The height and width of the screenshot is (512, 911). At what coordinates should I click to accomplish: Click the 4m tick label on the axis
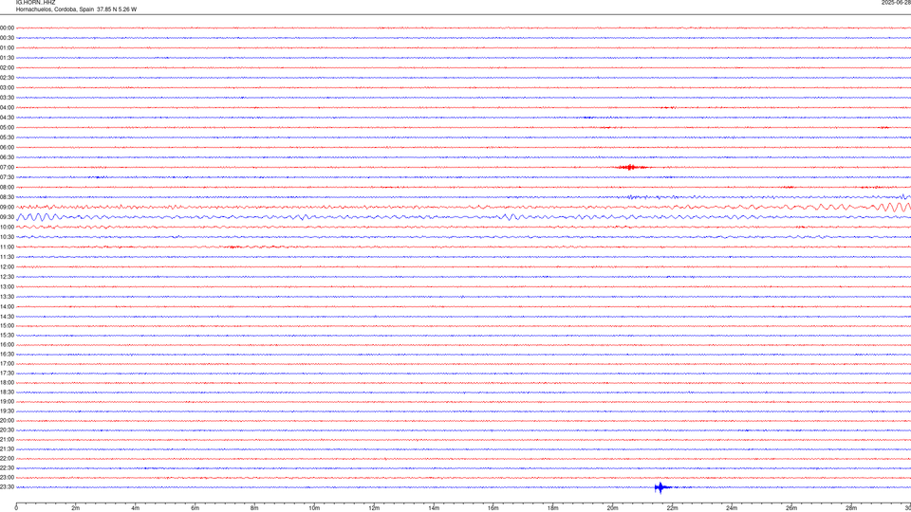pyautogui.click(x=136, y=508)
